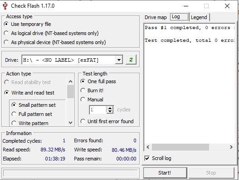The width and height of the screenshot is (239, 180).
Task: Select Full pattern set option
Action: coord(32,114)
